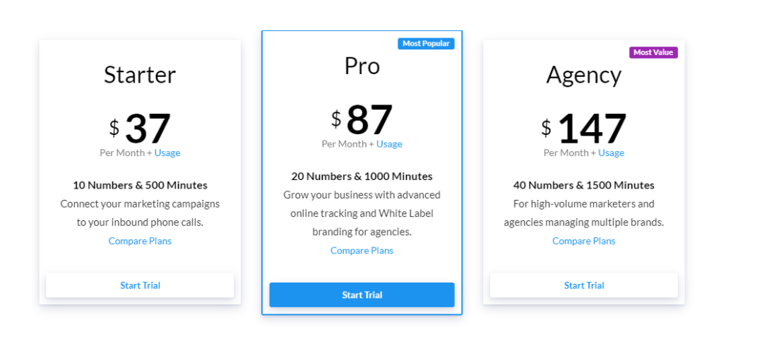Open Compare Plans under the Starter card
767x339 pixels.
[x=140, y=241]
